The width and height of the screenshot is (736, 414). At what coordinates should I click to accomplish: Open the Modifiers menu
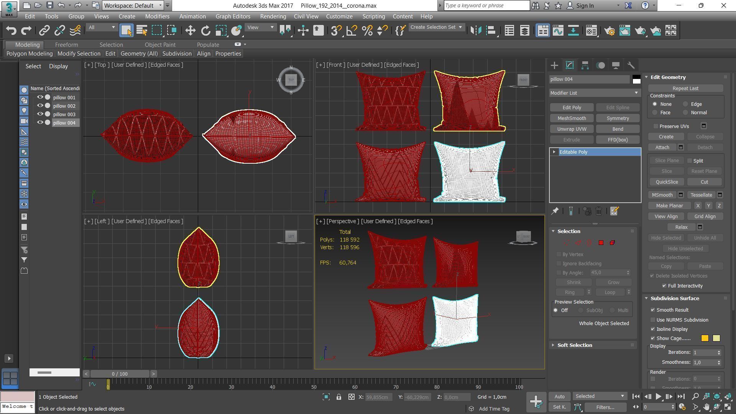point(157,16)
